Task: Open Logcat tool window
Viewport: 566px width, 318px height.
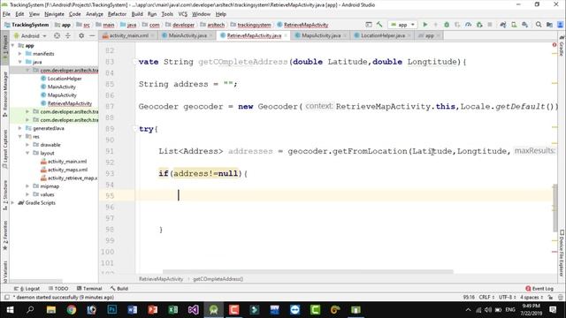Action: pyautogui.click(x=27, y=289)
